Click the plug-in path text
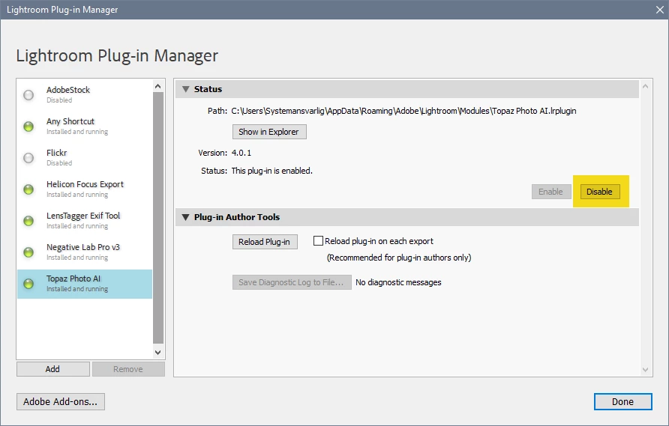The width and height of the screenshot is (669, 426). click(x=403, y=112)
